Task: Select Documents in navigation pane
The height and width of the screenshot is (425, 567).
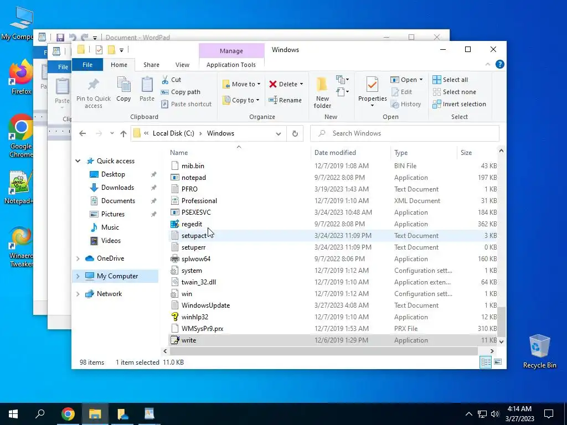Action: pos(118,201)
